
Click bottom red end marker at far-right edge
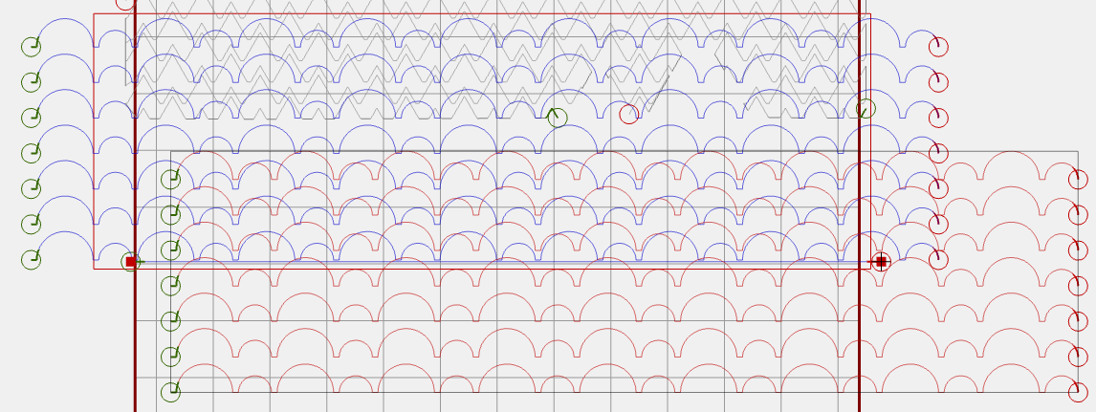pos(1078,392)
